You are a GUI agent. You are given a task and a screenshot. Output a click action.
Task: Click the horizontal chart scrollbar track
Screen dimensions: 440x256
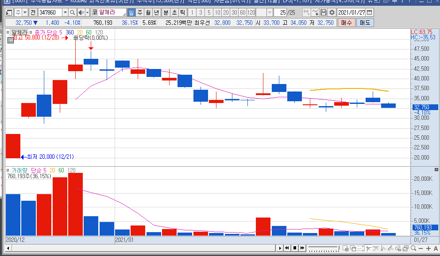tap(143, 248)
